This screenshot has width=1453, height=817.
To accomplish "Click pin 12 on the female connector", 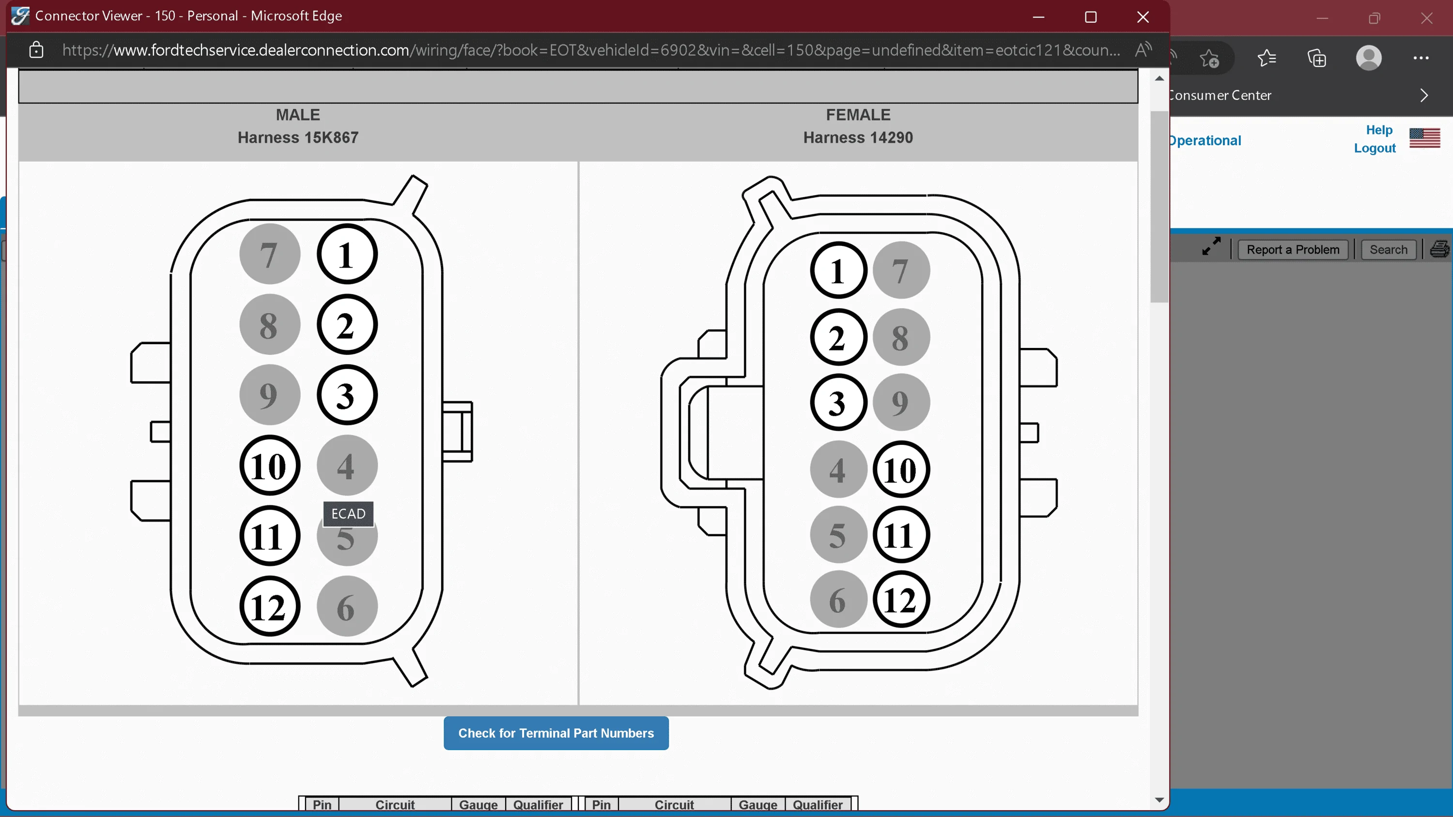I will click(901, 599).
